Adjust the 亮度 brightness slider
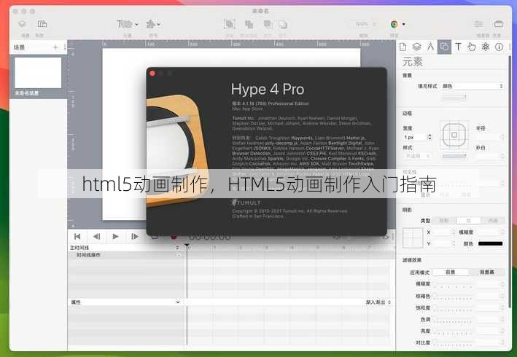The height and width of the screenshot is (357, 517). 454,332
